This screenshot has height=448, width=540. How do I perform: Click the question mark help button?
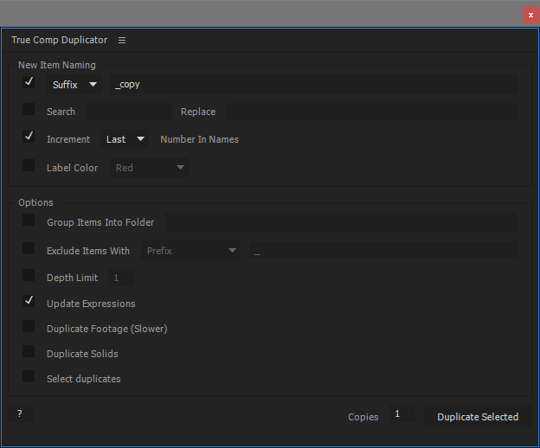coord(21,413)
